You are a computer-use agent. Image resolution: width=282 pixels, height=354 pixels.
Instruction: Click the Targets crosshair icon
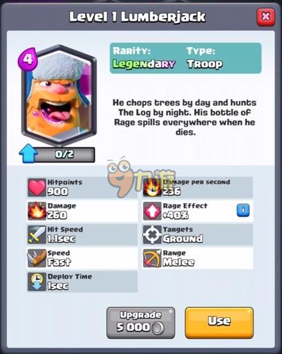point(152,234)
